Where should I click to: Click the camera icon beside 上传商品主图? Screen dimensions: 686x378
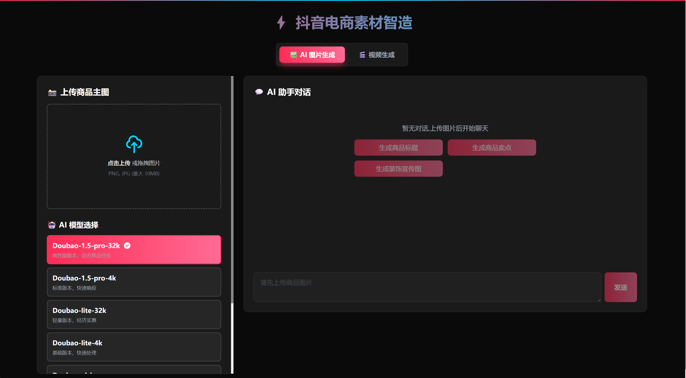52,93
